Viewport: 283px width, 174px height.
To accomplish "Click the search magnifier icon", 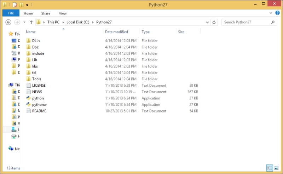I will pyautogui.click(x=273, y=22).
